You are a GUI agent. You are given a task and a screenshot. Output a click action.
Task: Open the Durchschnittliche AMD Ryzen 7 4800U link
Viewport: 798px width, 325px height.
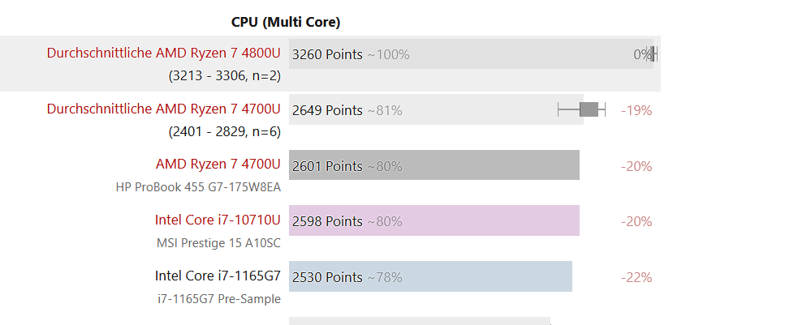click(163, 53)
